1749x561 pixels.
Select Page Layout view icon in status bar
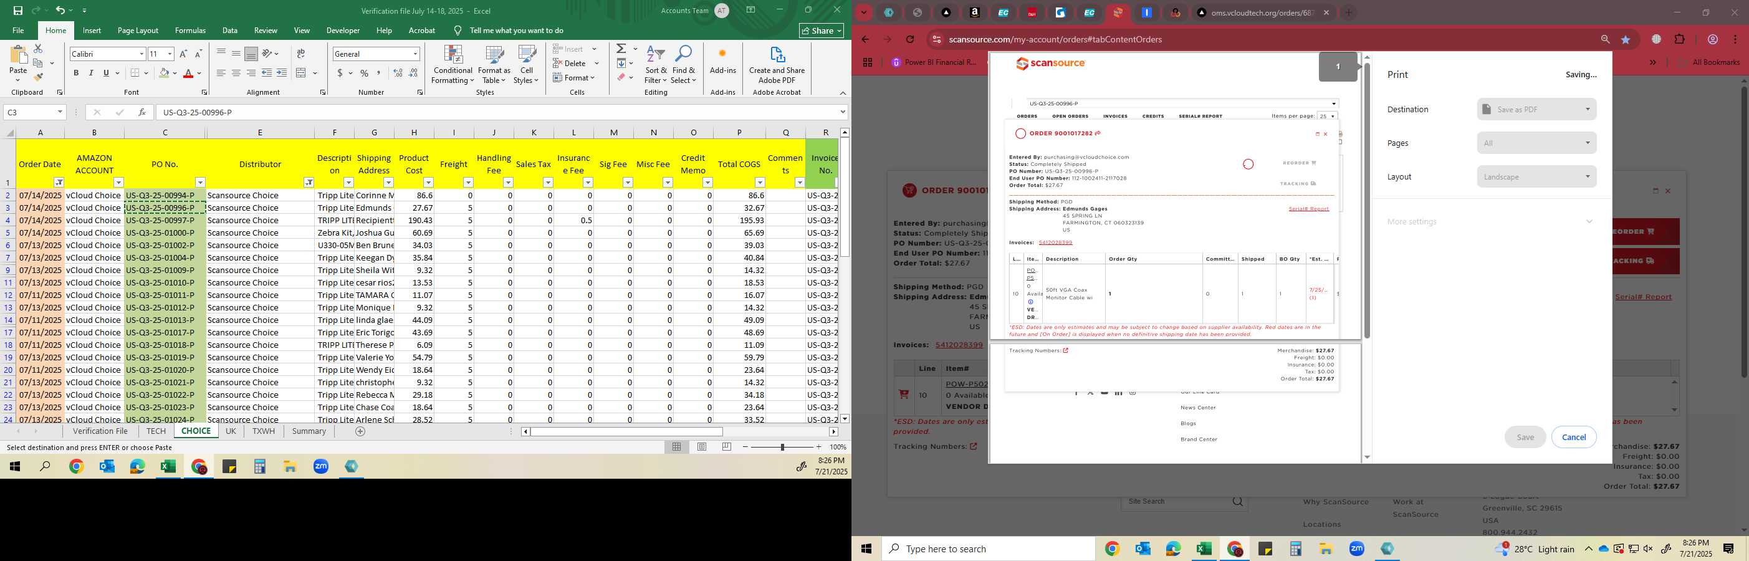(702, 447)
